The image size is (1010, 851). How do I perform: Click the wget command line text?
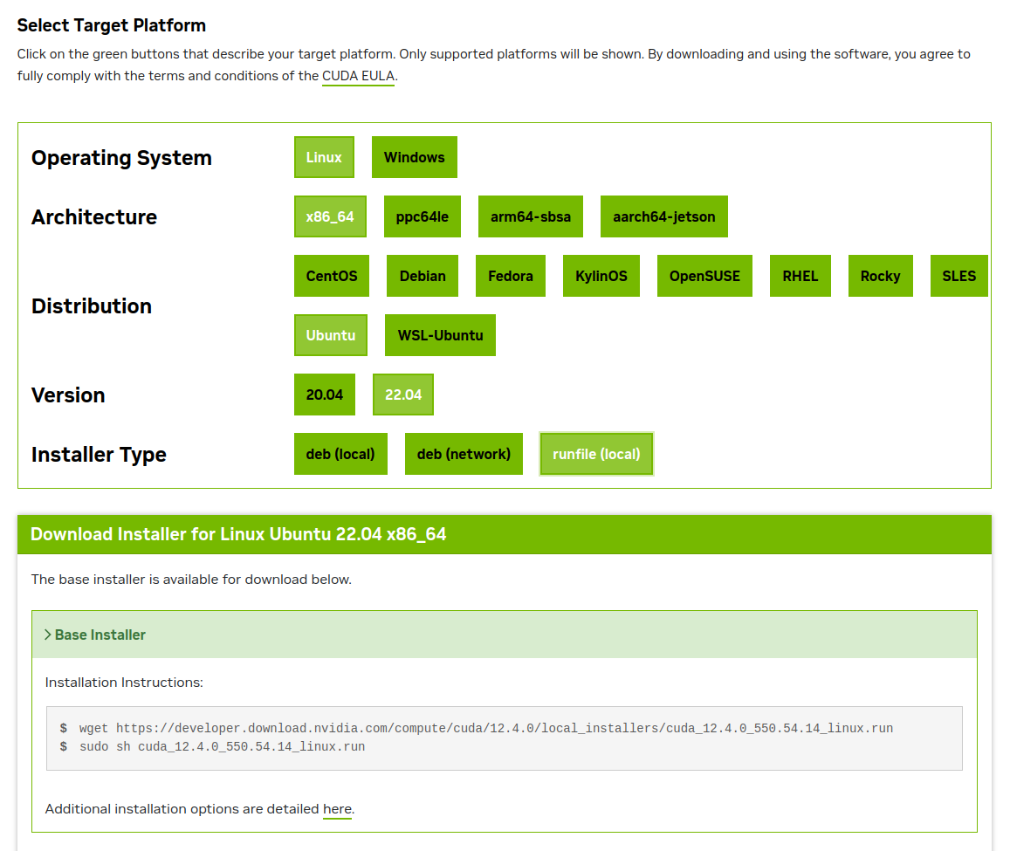coord(485,728)
